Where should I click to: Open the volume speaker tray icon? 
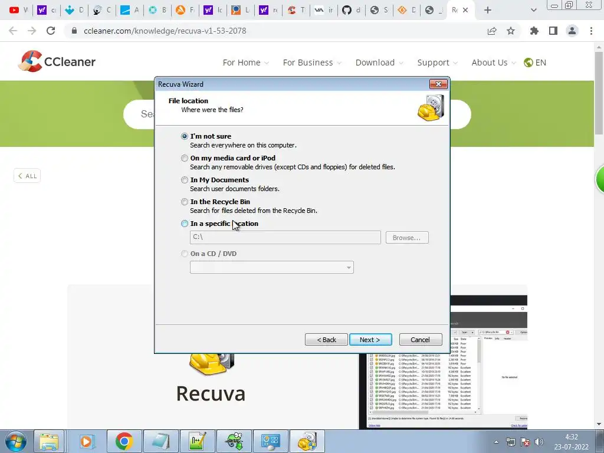pos(539,442)
